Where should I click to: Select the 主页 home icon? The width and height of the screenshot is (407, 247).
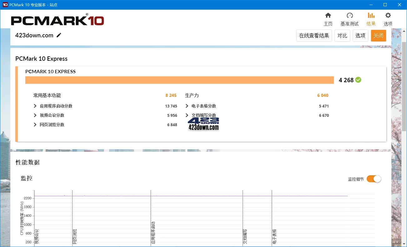pos(328,15)
